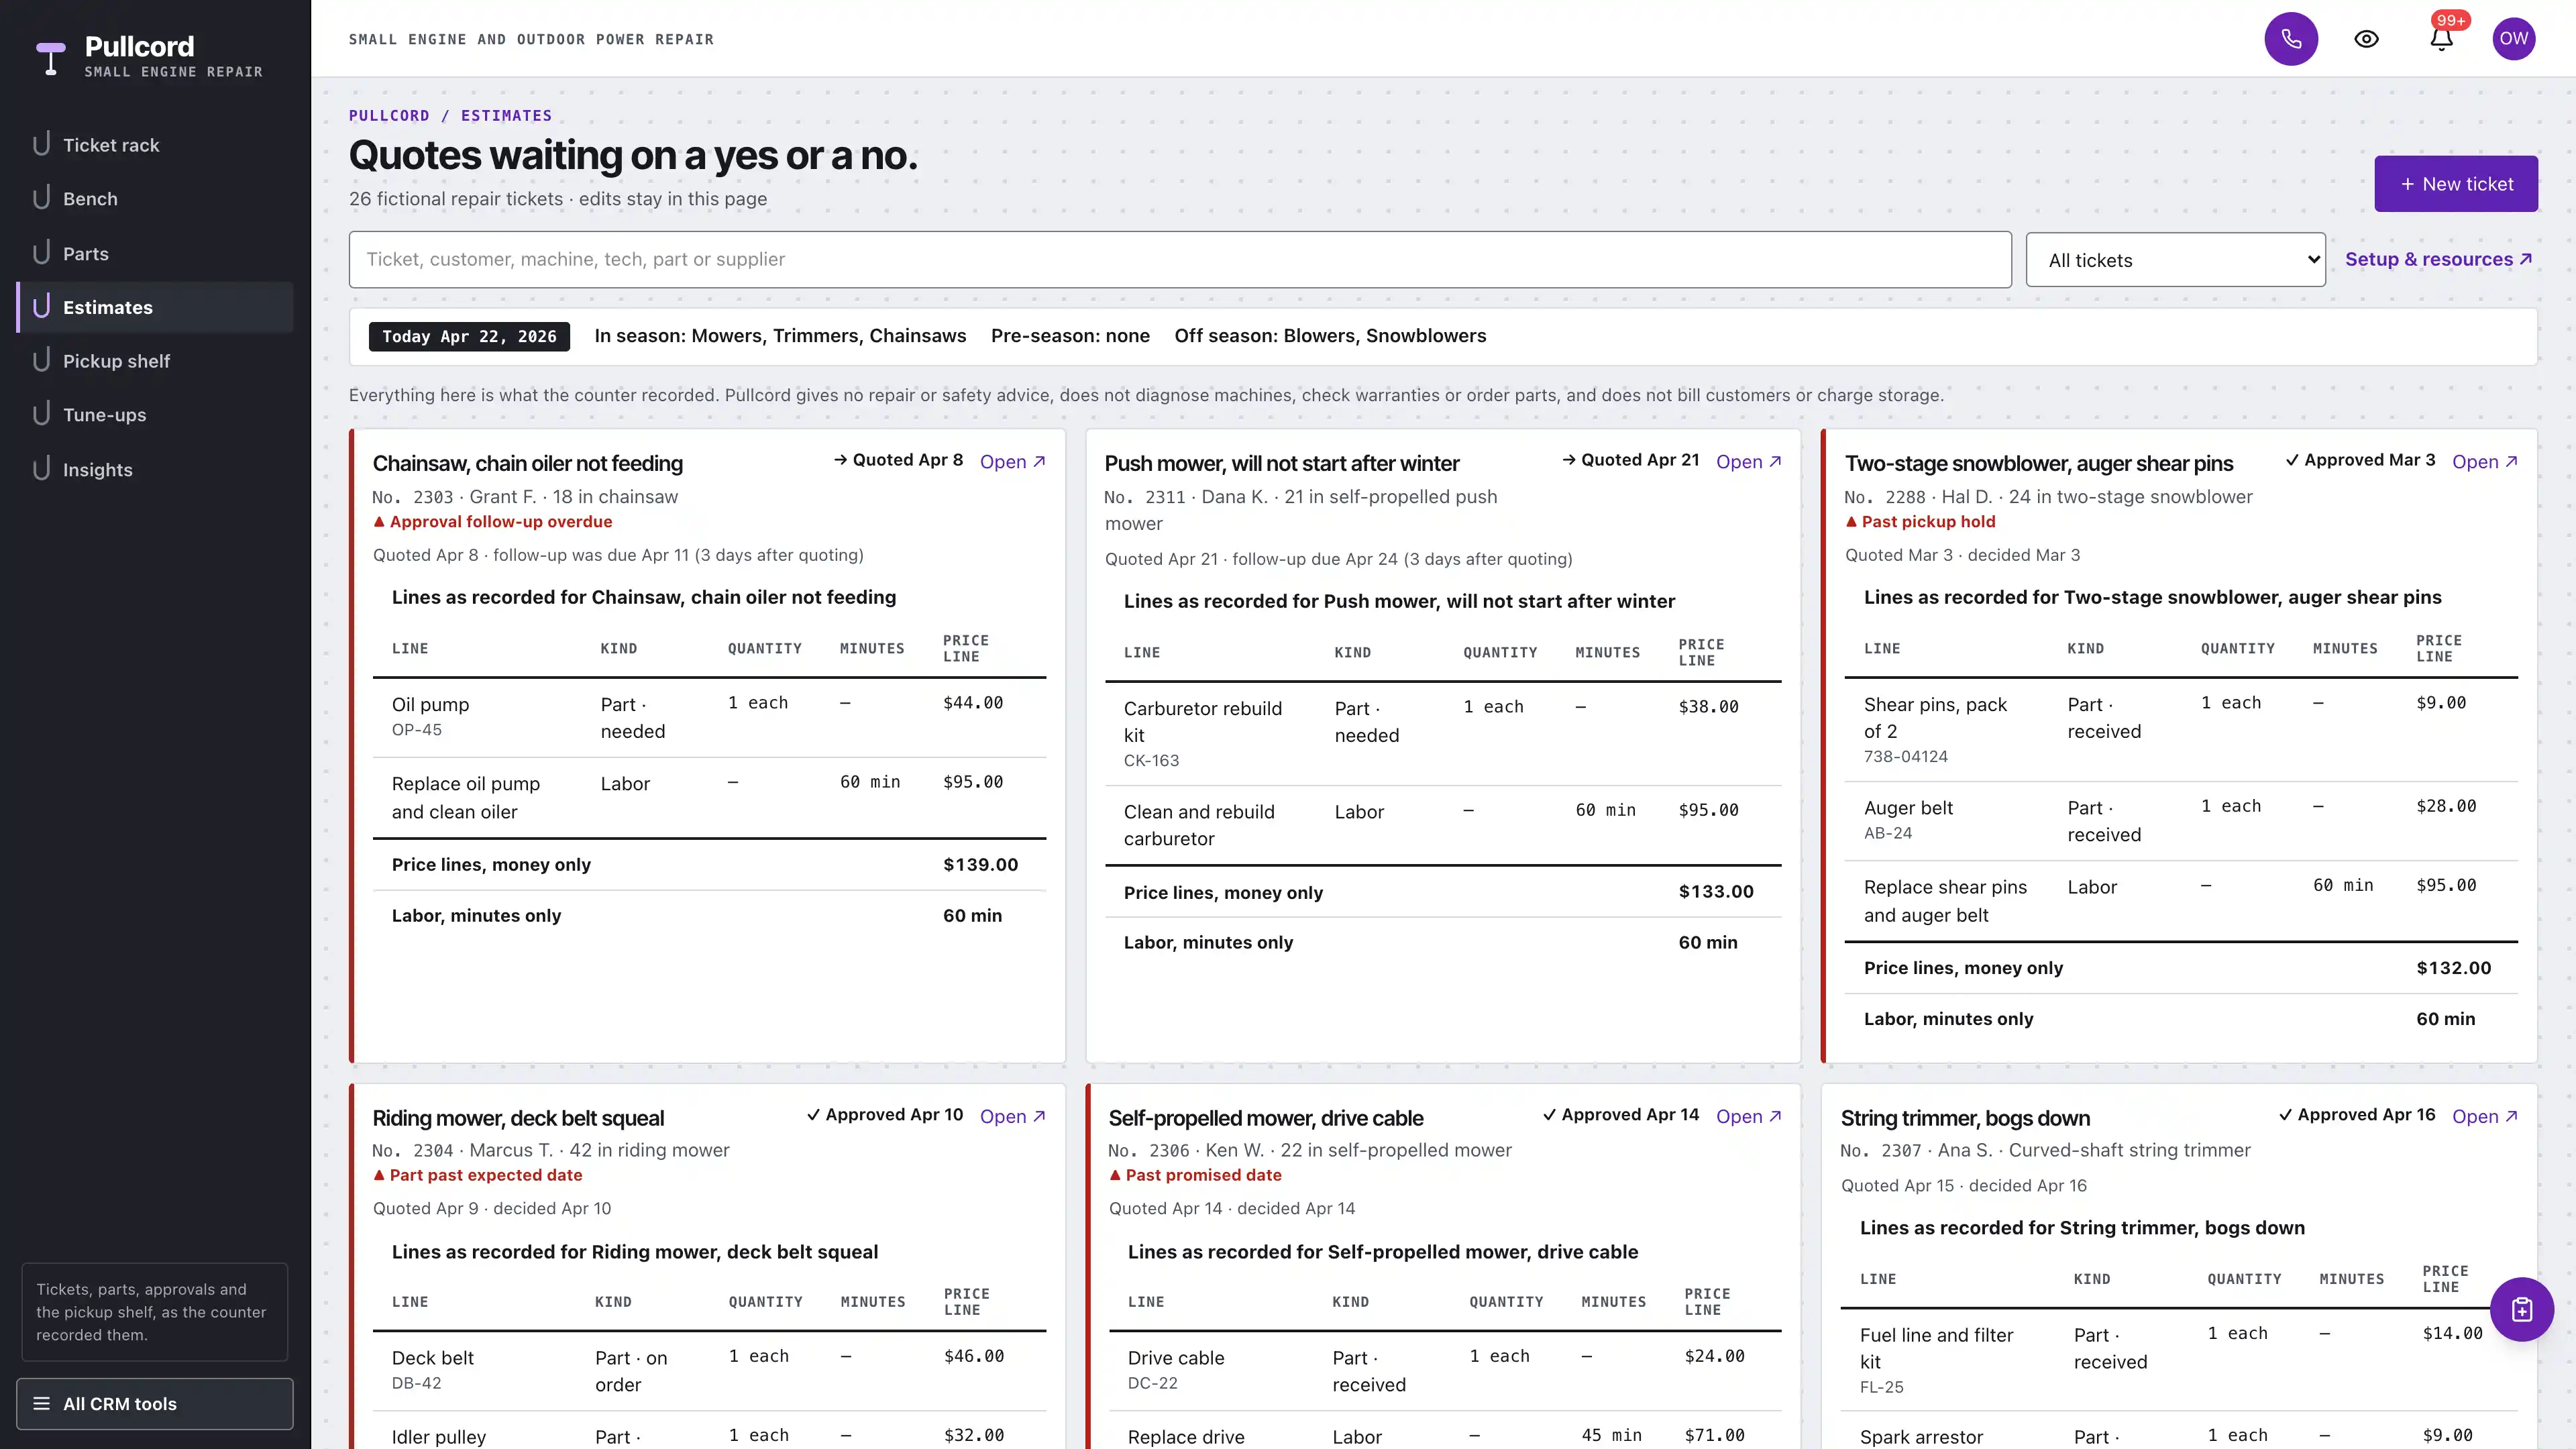This screenshot has width=2576, height=1449.
Task: Click the ticket search input field
Action: [1180, 260]
